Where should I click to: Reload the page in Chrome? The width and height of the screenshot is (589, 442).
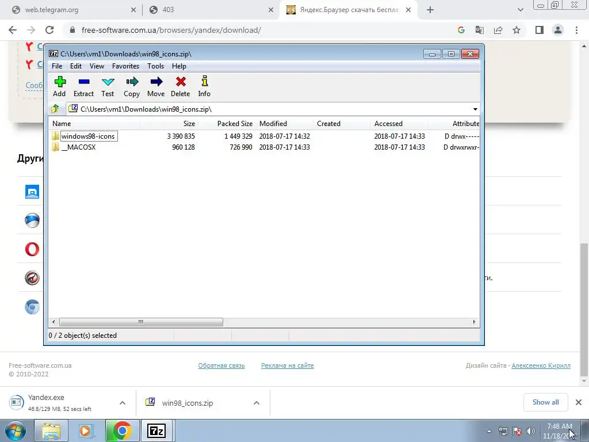pyautogui.click(x=49, y=30)
